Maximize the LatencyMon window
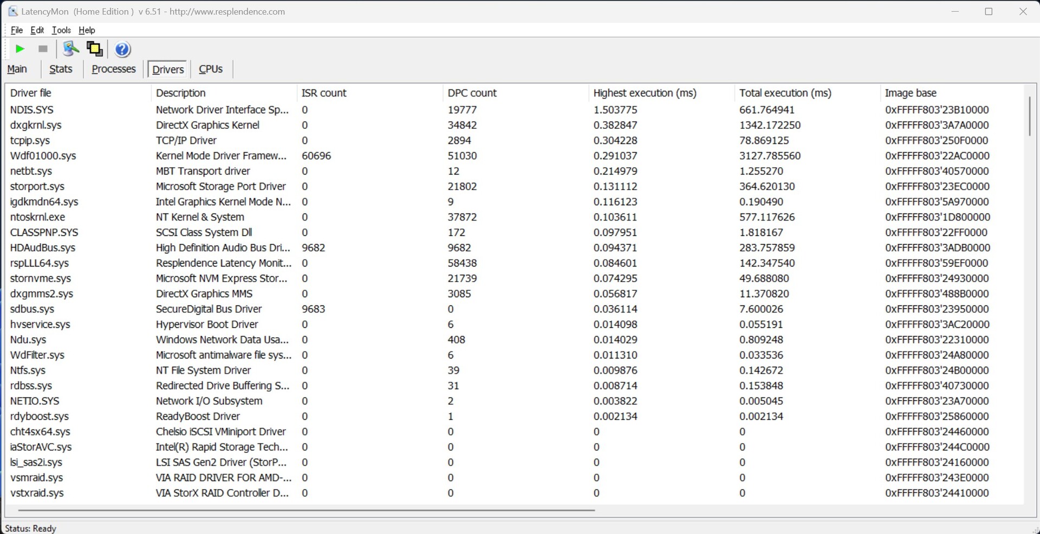The image size is (1040, 534). pyautogui.click(x=989, y=11)
